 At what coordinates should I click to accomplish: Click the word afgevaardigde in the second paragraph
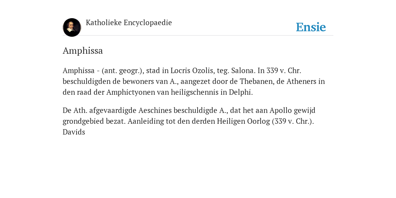(x=113, y=111)
